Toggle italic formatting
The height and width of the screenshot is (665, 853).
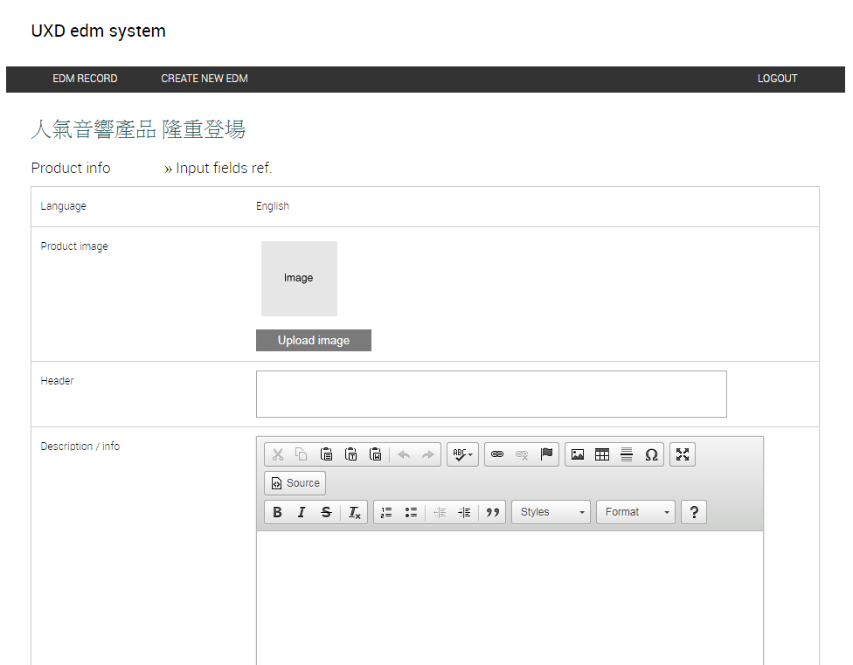pos(302,512)
